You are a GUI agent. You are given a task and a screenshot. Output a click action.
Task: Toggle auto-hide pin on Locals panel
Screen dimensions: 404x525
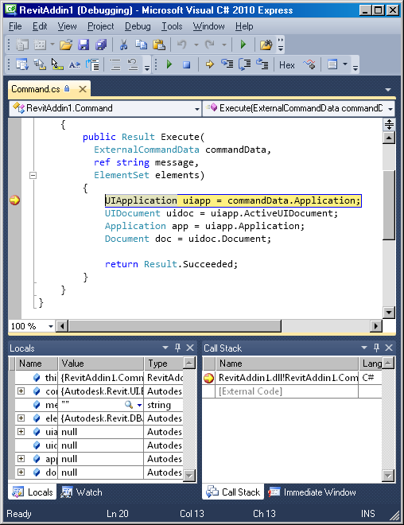pos(177,348)
